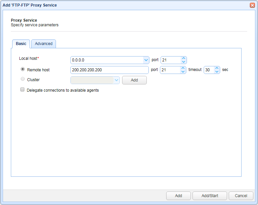Click the Remote host address field
258x205 pixels.
click(110, 70)
